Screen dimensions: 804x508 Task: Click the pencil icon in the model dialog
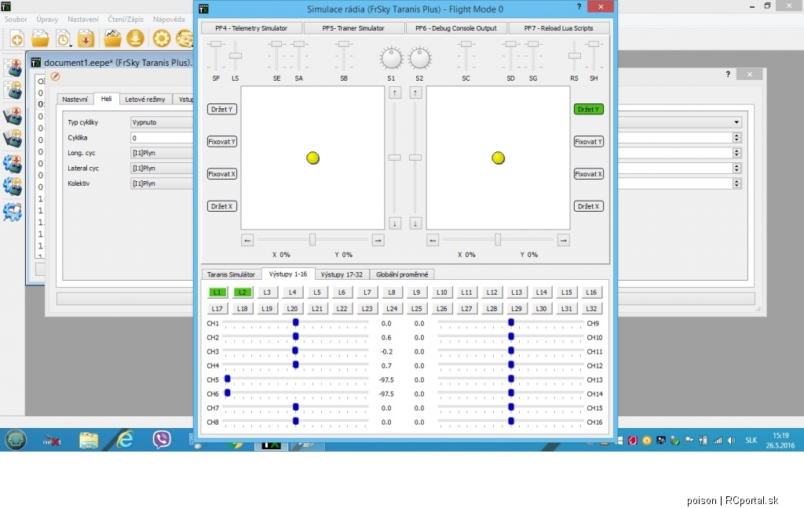[x=56, y=77]
